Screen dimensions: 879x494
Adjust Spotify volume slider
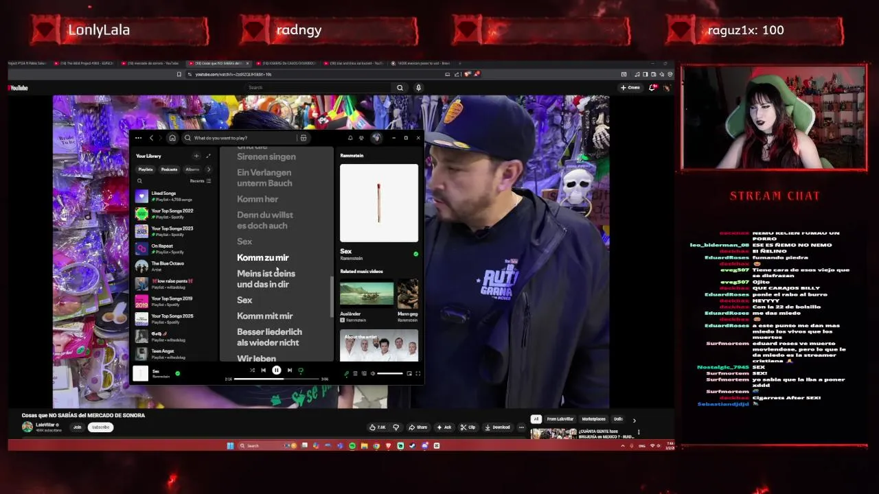point(389,373)
